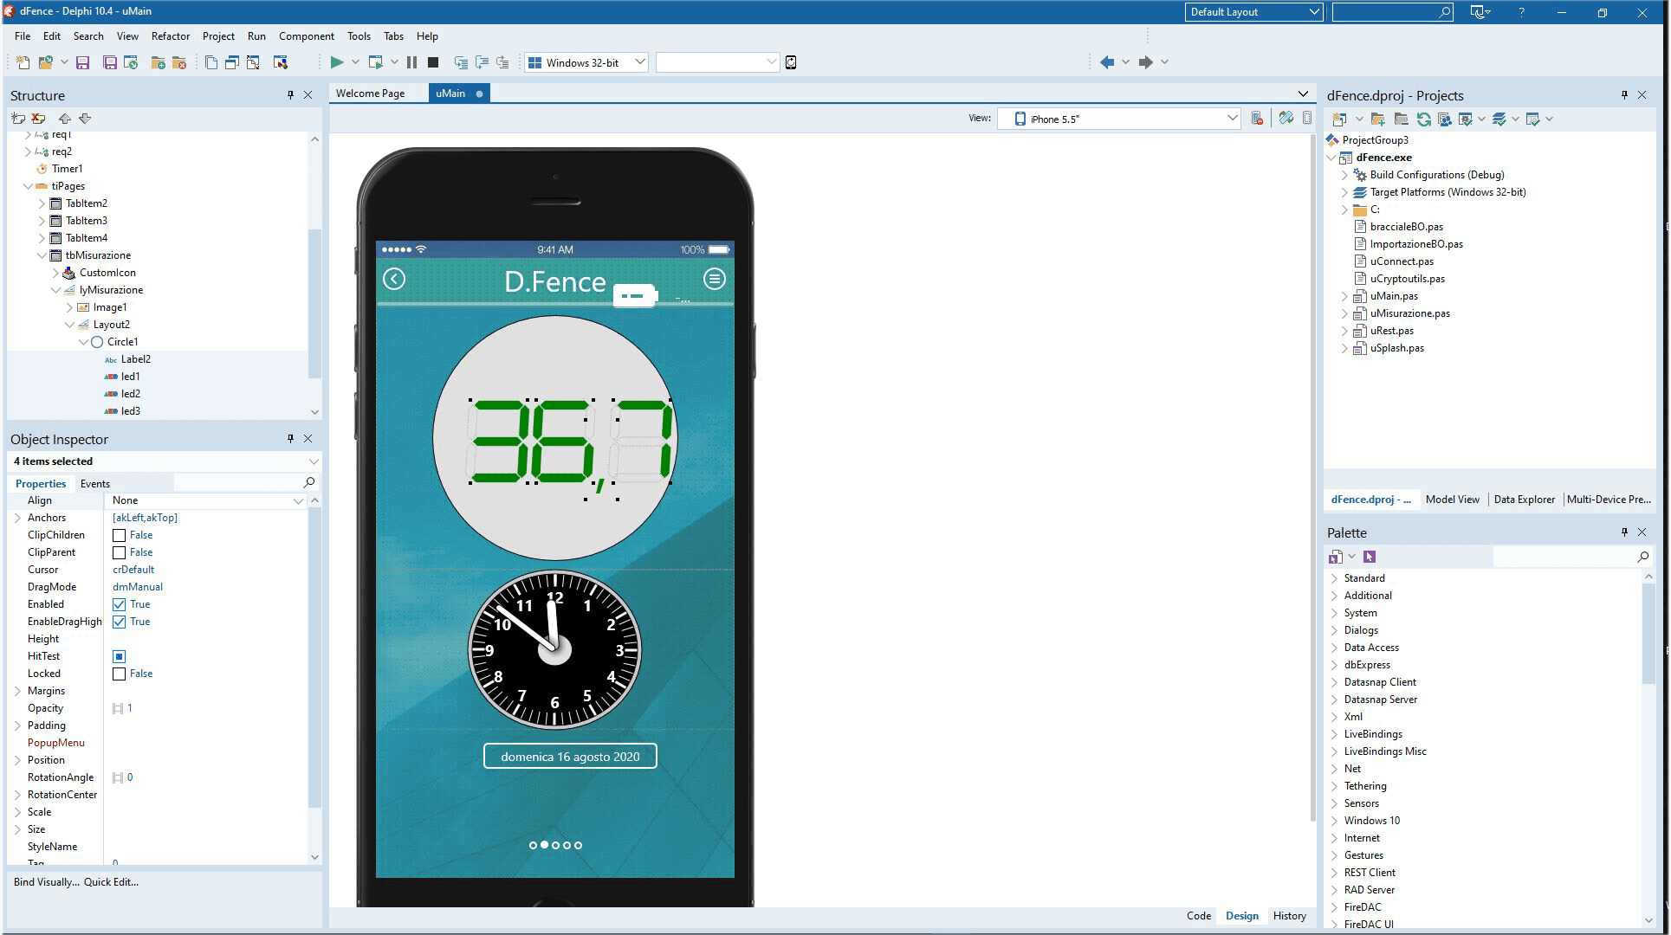Click the back arrow circle on the phone form
Screen dimensions: 1671x935
coord(394,279)
